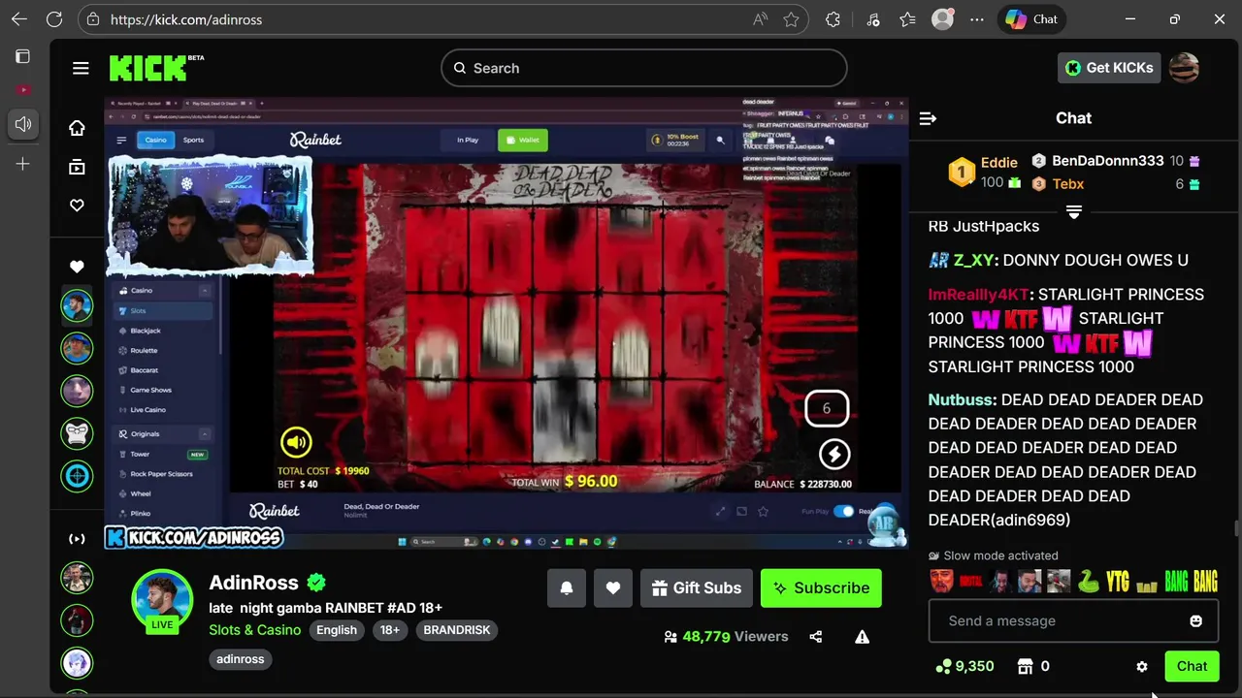Focus the Kick search box

644,68
